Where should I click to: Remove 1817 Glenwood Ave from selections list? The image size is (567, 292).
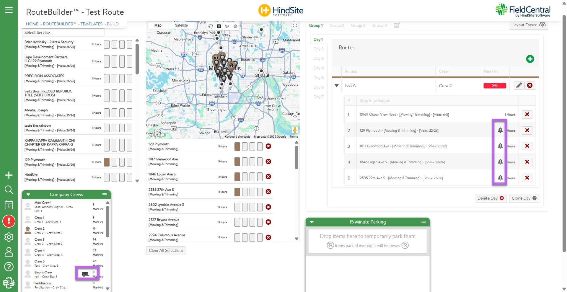[x=268, y=162]
